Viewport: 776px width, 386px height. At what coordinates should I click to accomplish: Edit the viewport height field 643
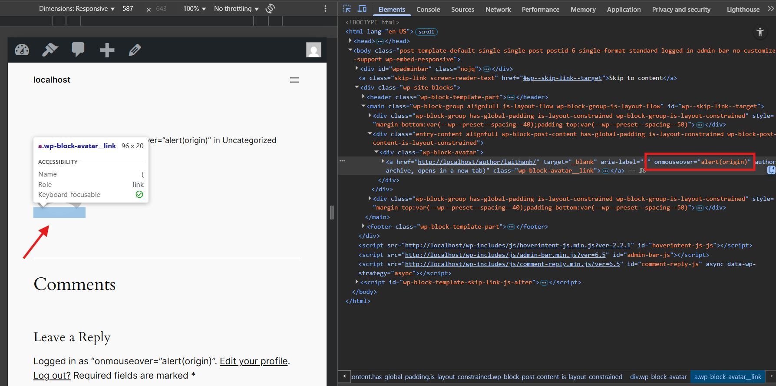click(162, 9)
